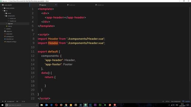Expand the assets folder

pos(5,13)
